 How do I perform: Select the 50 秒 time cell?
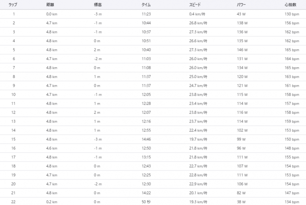point(146,201)
